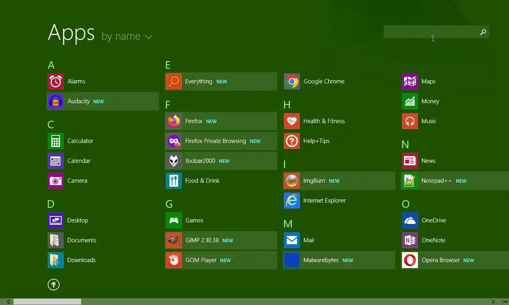Screen dimensions: 509x305
Task: Select the 'O' letter group header
Action: point(406,204)
